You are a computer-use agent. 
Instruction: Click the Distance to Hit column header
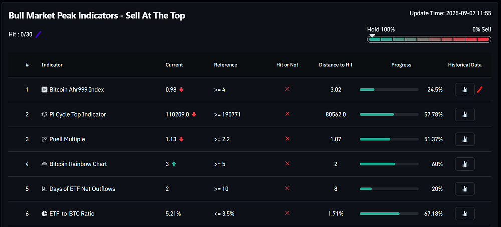(336, 65)
